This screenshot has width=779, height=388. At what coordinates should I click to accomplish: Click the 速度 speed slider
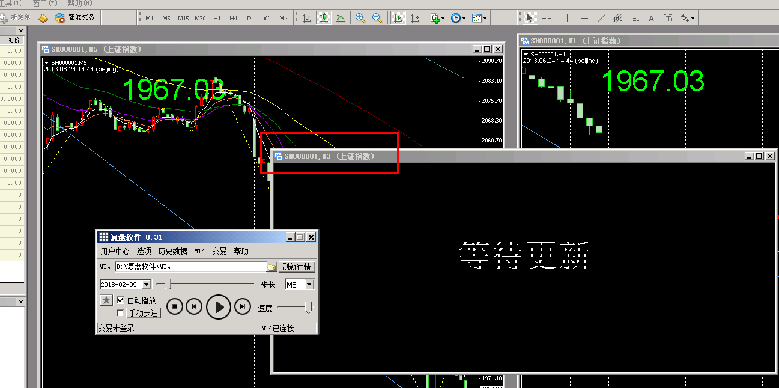coord(295,308)
